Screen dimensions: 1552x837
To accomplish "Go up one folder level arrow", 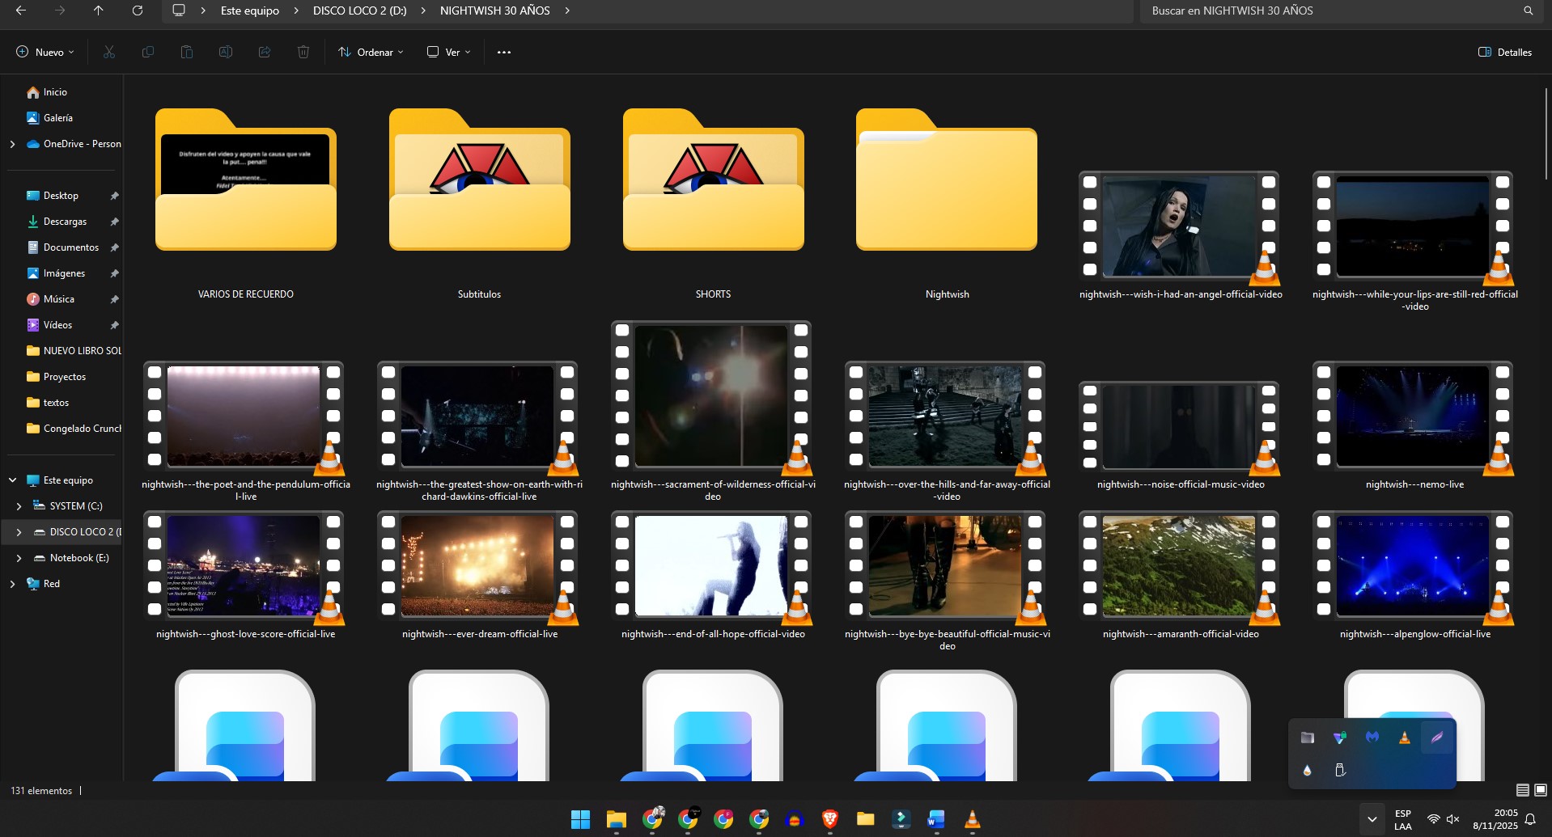I will (98, 11).
